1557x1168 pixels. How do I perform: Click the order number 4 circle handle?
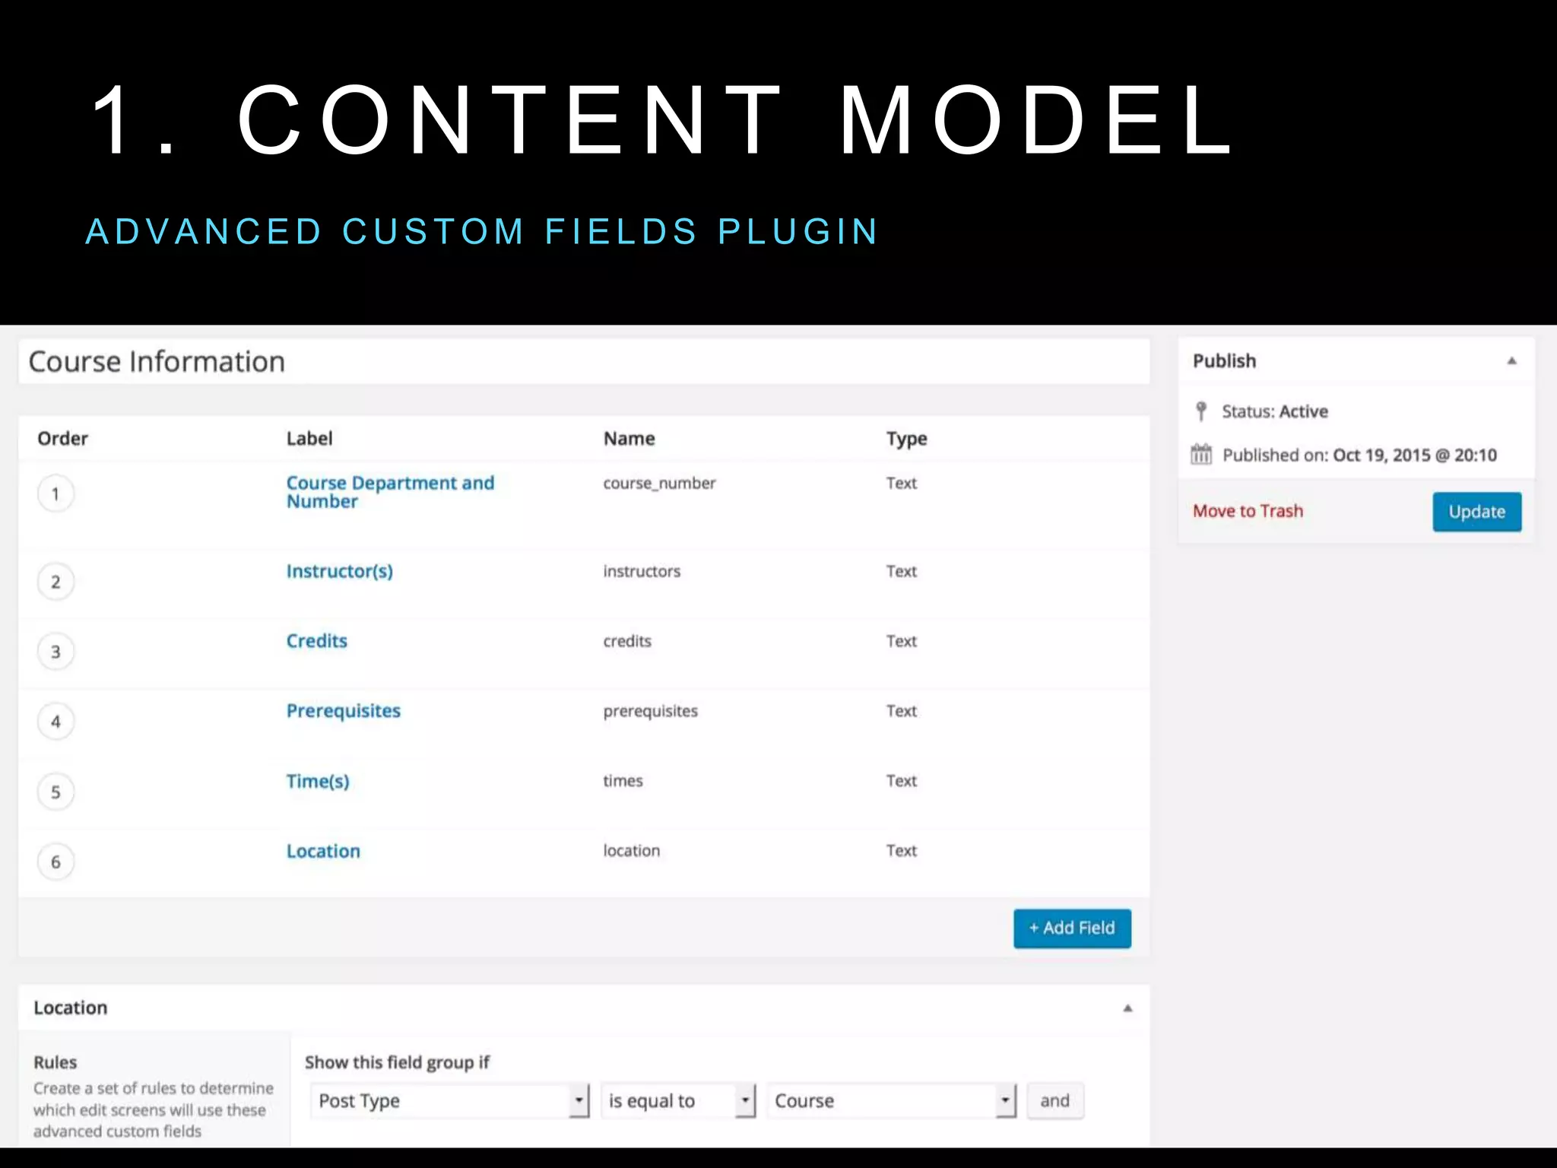pos(55,722)
